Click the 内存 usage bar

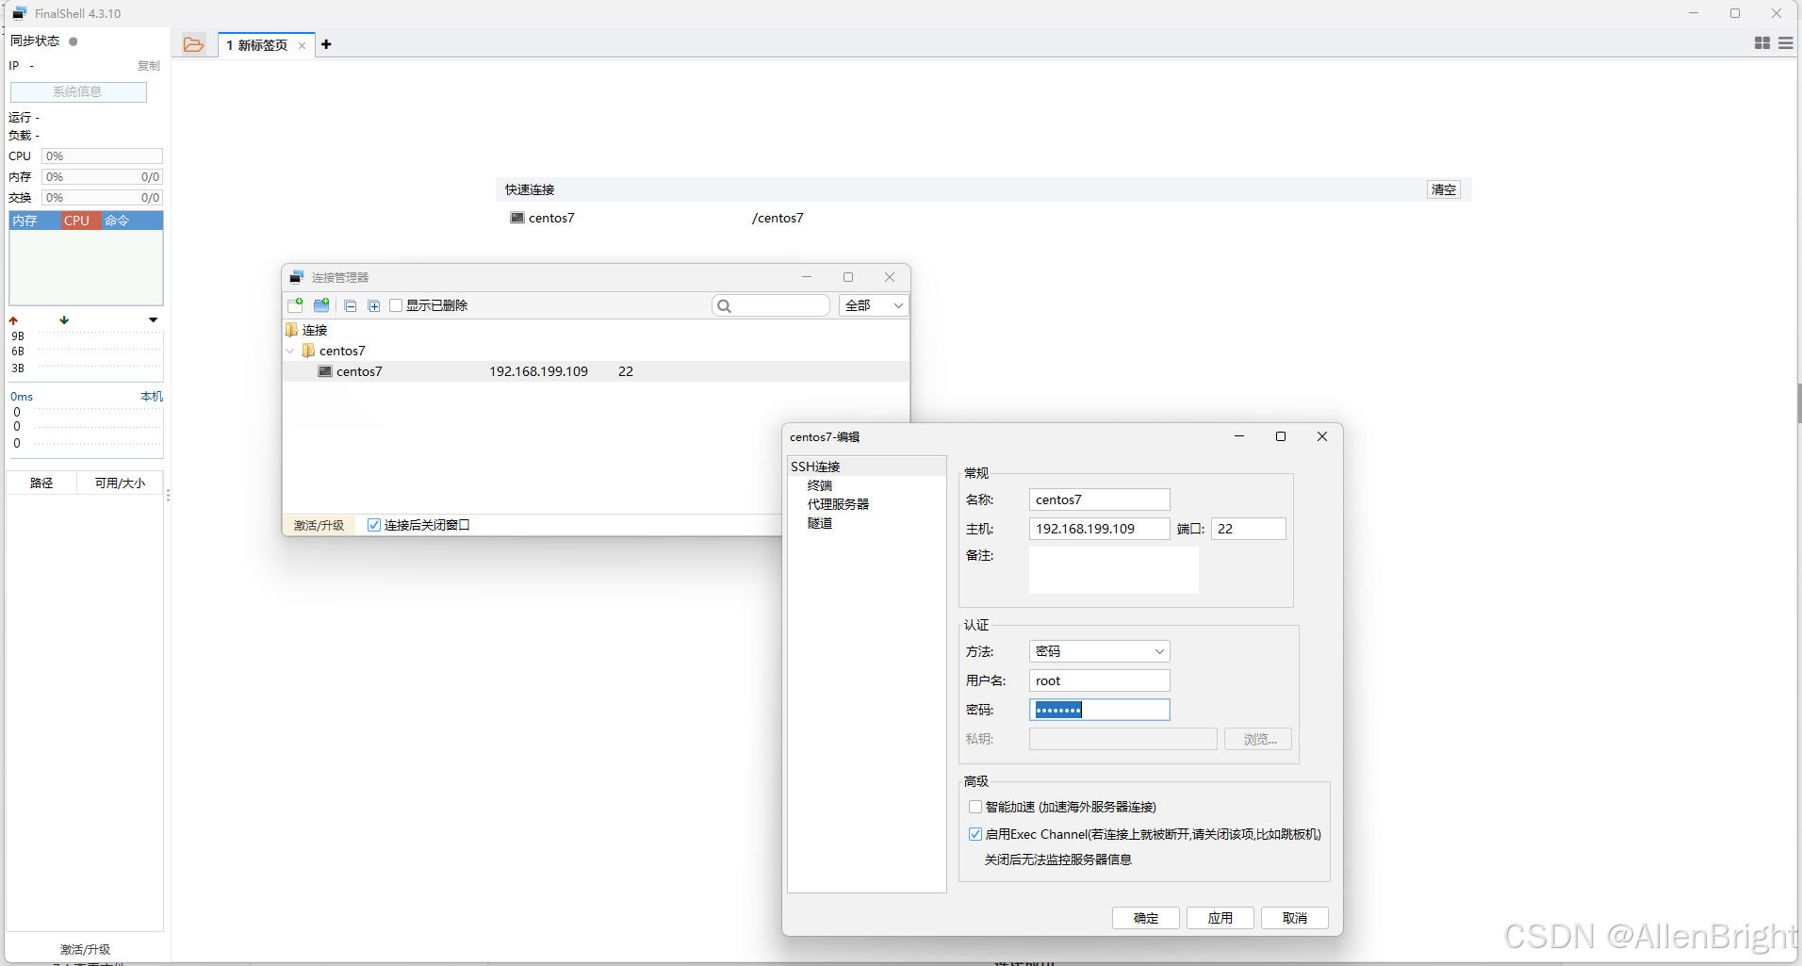click(103, 177)
